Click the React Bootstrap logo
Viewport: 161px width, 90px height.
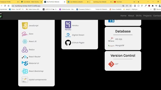tap(25, 71)
